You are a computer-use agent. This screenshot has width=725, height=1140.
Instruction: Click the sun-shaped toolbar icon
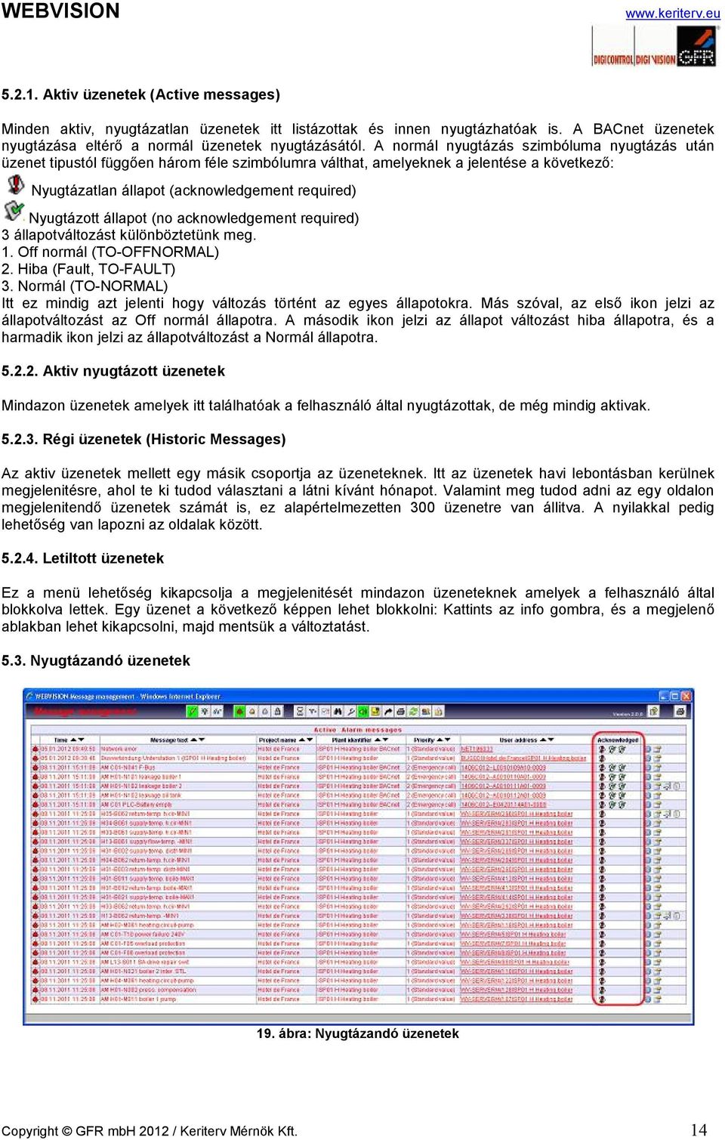pos(205,712)
